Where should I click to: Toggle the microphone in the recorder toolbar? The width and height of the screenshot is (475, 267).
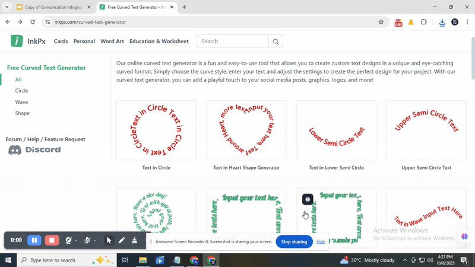(x=87, y=240)
